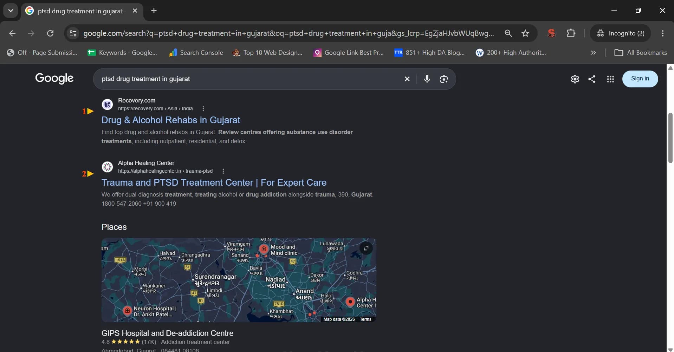The image size is (674, 352).
Task: Open the tab search dropdown arrow
Action: (x=11, y=11)
